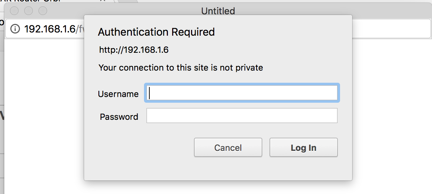The width and height of the screenshot is (432, 194).
Task: Click empty dialog area below the buttons
Action: coord(217,169)
